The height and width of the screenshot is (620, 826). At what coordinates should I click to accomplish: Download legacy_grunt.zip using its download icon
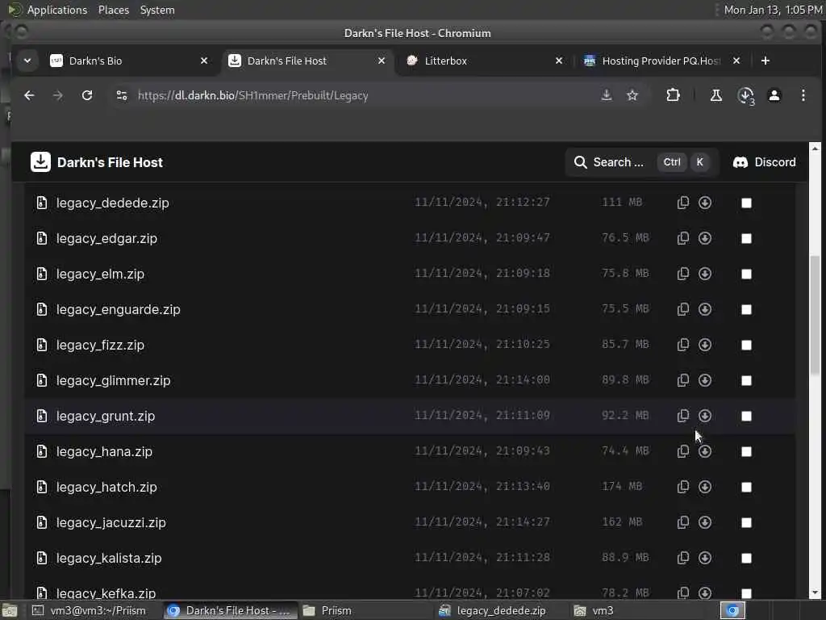705,416
